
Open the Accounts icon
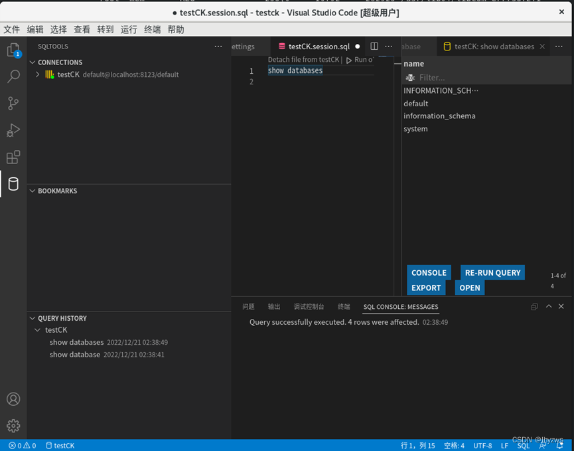click(13, 399)
